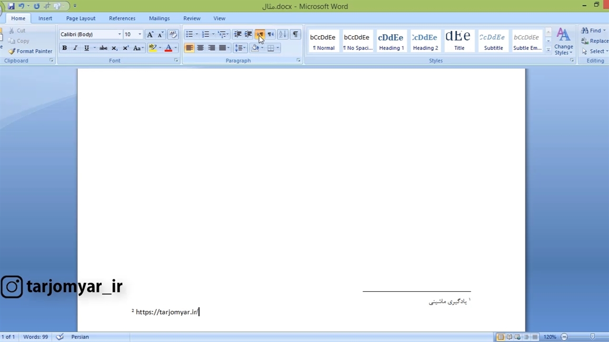The image size is (609, 342).
Task: Click the Clear Formatting icon
Action: [173, 34]
